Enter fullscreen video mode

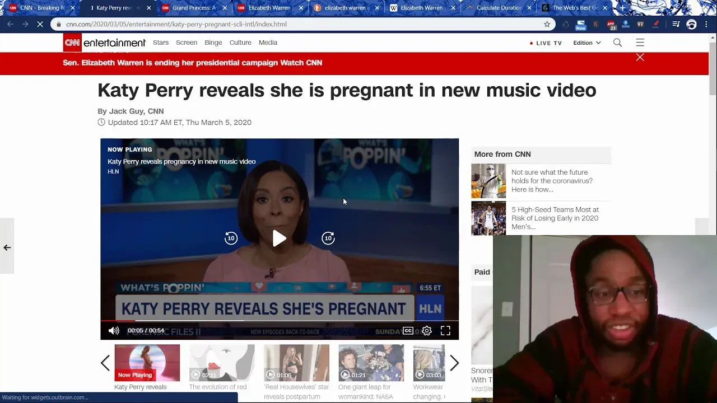pos(445,331)
